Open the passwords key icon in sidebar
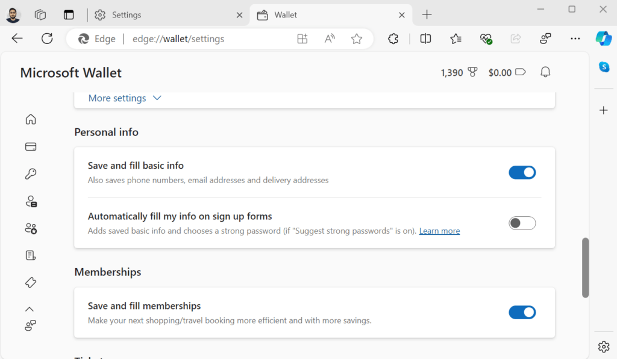 (31, 174)
